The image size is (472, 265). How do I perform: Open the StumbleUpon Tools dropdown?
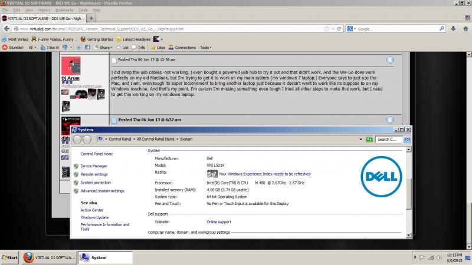pos(205,48)
